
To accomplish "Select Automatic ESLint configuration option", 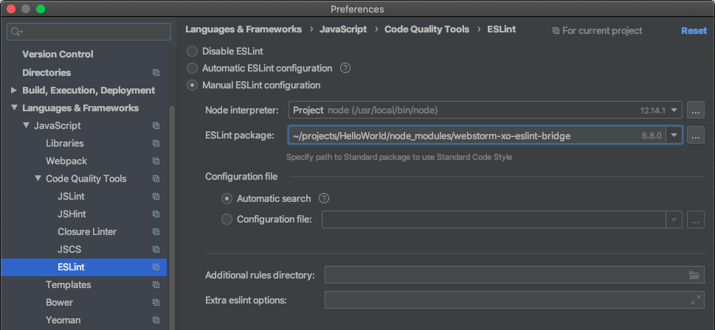I will click(x=193, y=69).
